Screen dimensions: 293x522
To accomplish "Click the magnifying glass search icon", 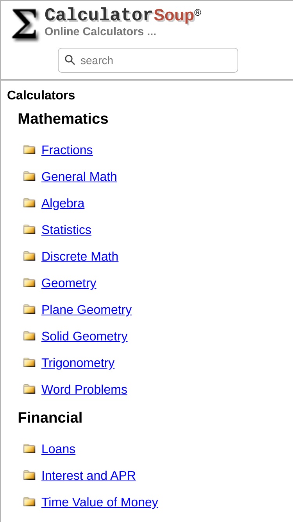I will pos(70,60).
